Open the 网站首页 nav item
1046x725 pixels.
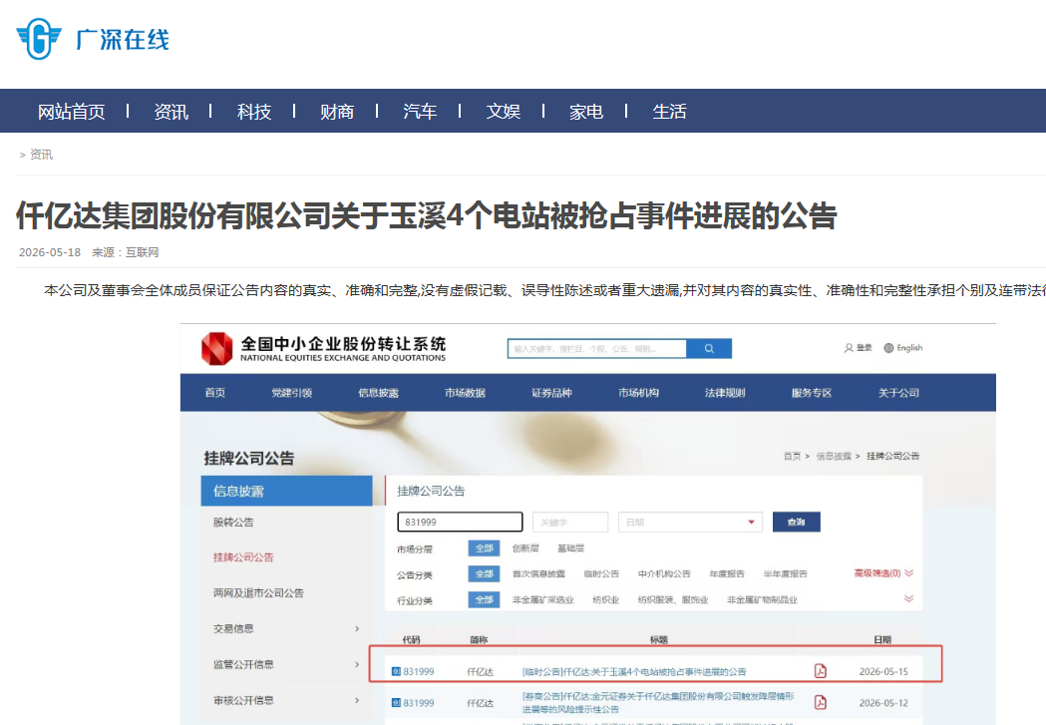(x=72, y=112)
